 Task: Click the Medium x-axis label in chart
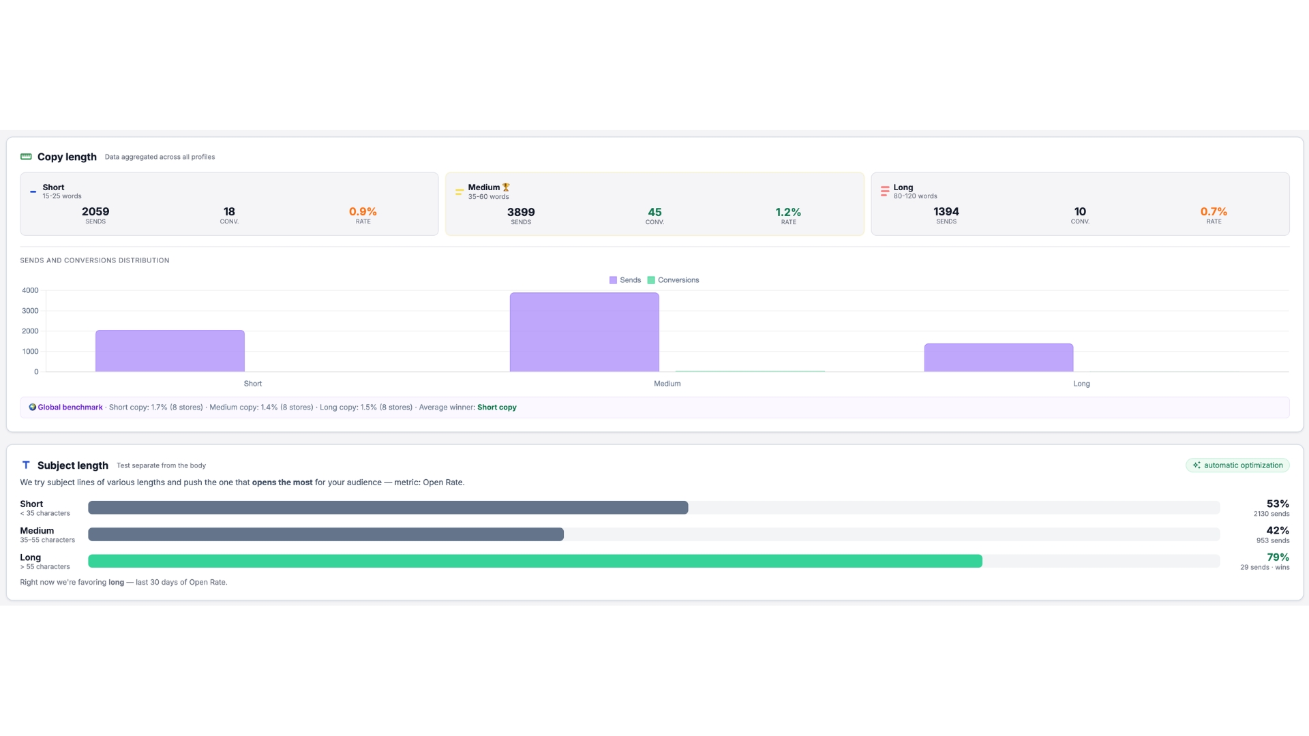667,384
